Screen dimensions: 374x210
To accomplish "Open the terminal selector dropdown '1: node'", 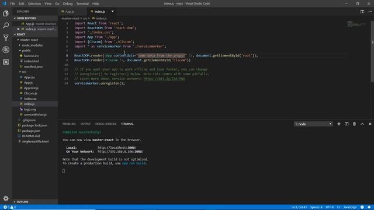I will (x=313, y=124).
